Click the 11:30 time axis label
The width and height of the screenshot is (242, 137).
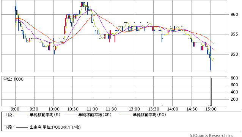coord(111,109)
